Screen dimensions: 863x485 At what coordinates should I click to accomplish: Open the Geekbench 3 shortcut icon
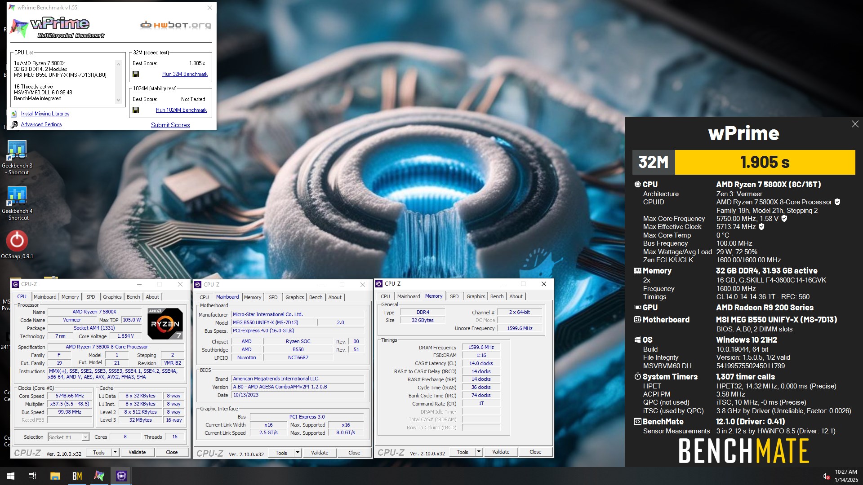tap(17, 150)
